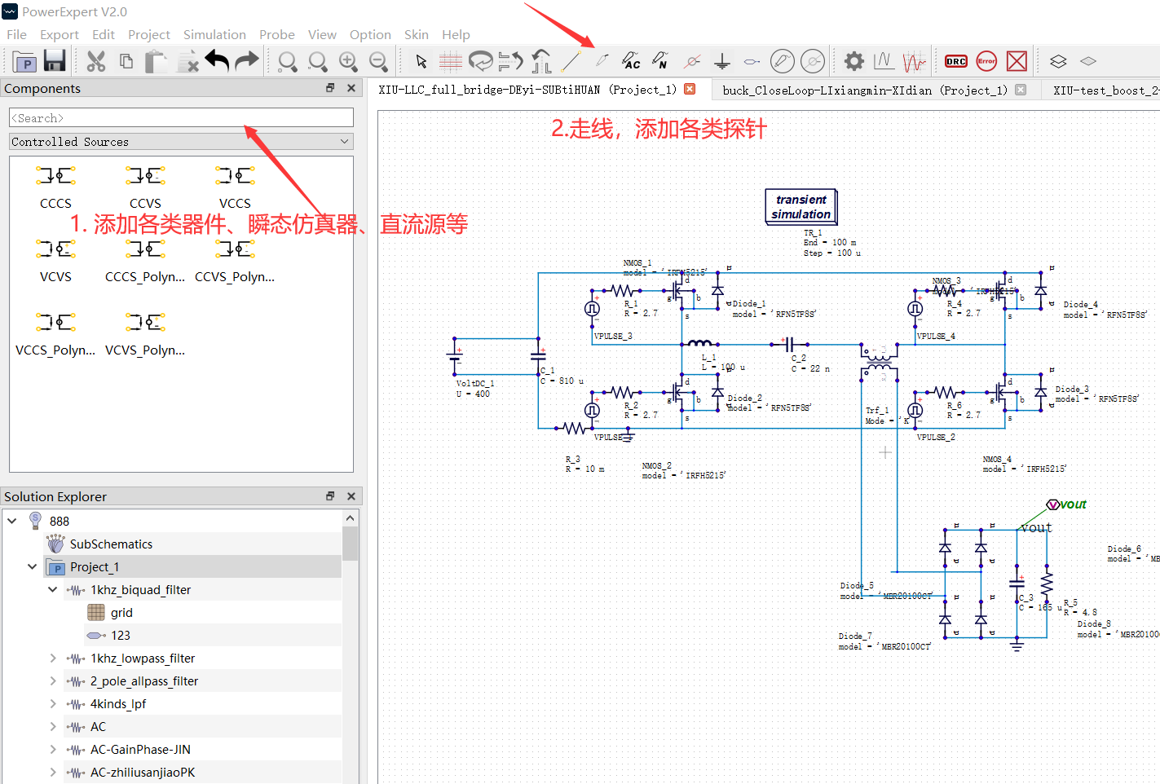Expand the 4kinds_lpf tree item

[53, 703]
